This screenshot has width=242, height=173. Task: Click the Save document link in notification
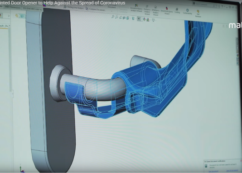pos(213,171)
